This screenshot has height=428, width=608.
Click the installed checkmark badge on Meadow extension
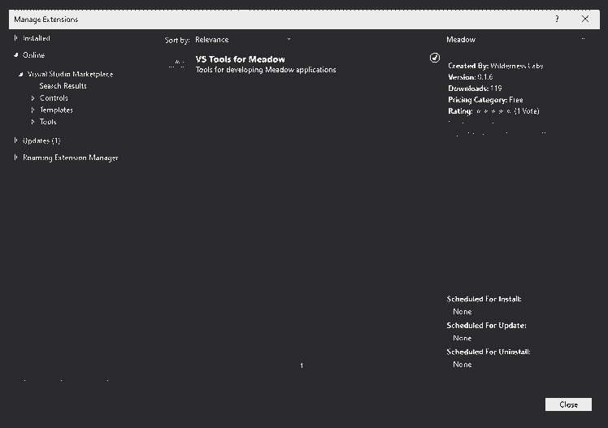point(435,58)
